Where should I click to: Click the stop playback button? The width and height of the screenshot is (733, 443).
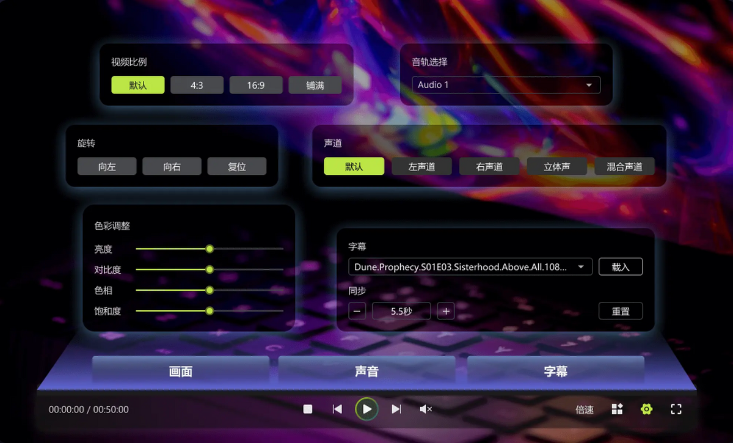tap(308, 409)
